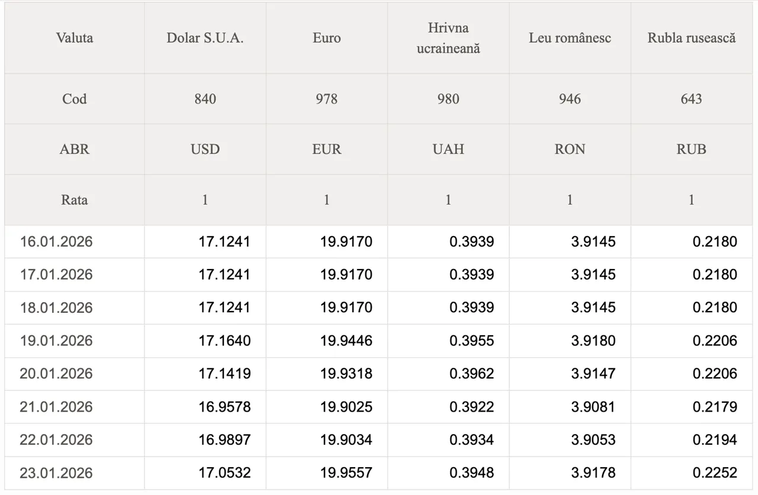
Task: Click the RON abbreviation cell
Action: [x=570, y=149]
